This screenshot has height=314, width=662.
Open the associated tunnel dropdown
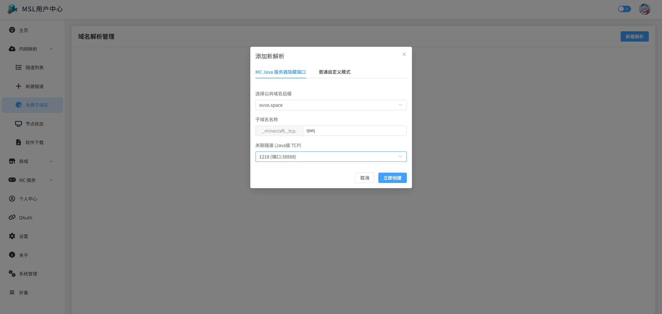pos(331,157)
